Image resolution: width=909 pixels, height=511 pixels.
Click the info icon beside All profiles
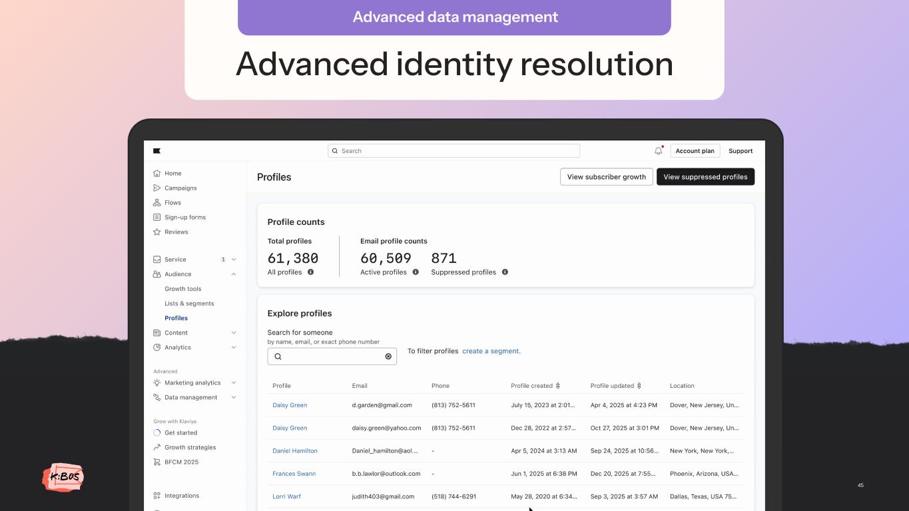click(310, 272)
